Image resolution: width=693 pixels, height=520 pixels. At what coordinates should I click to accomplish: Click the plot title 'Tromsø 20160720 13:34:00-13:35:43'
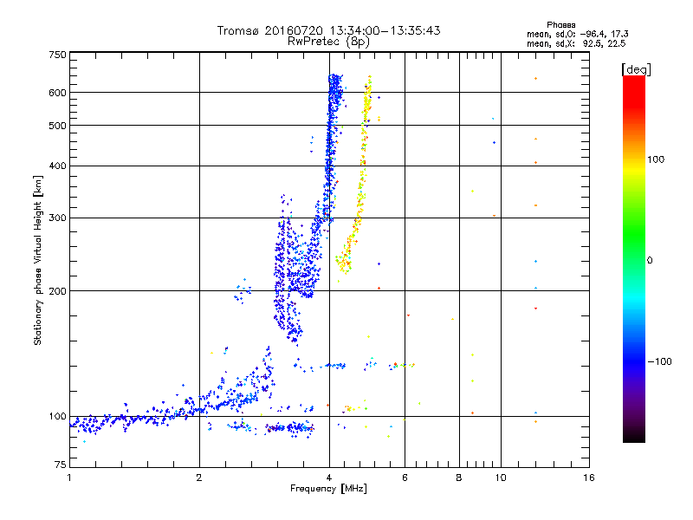click(x=328, y=30)
